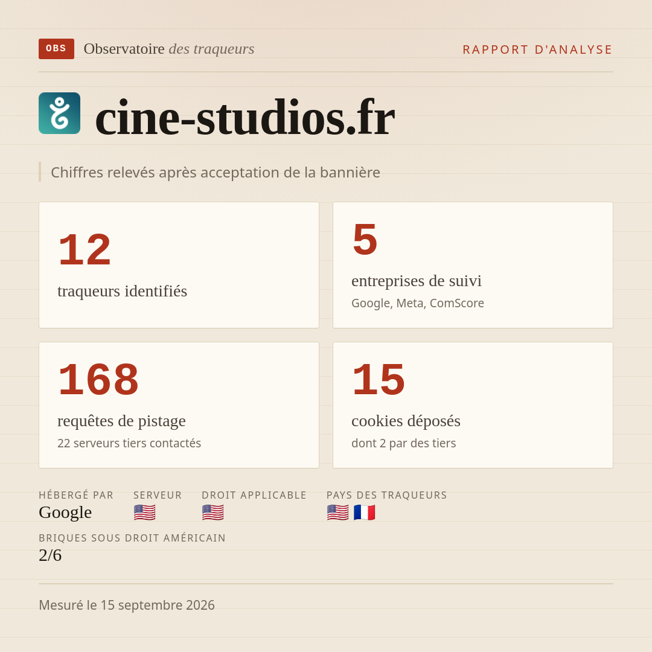Click the 'entreprises de suivi' label
The image size is (652, 652).
[416, 281]
